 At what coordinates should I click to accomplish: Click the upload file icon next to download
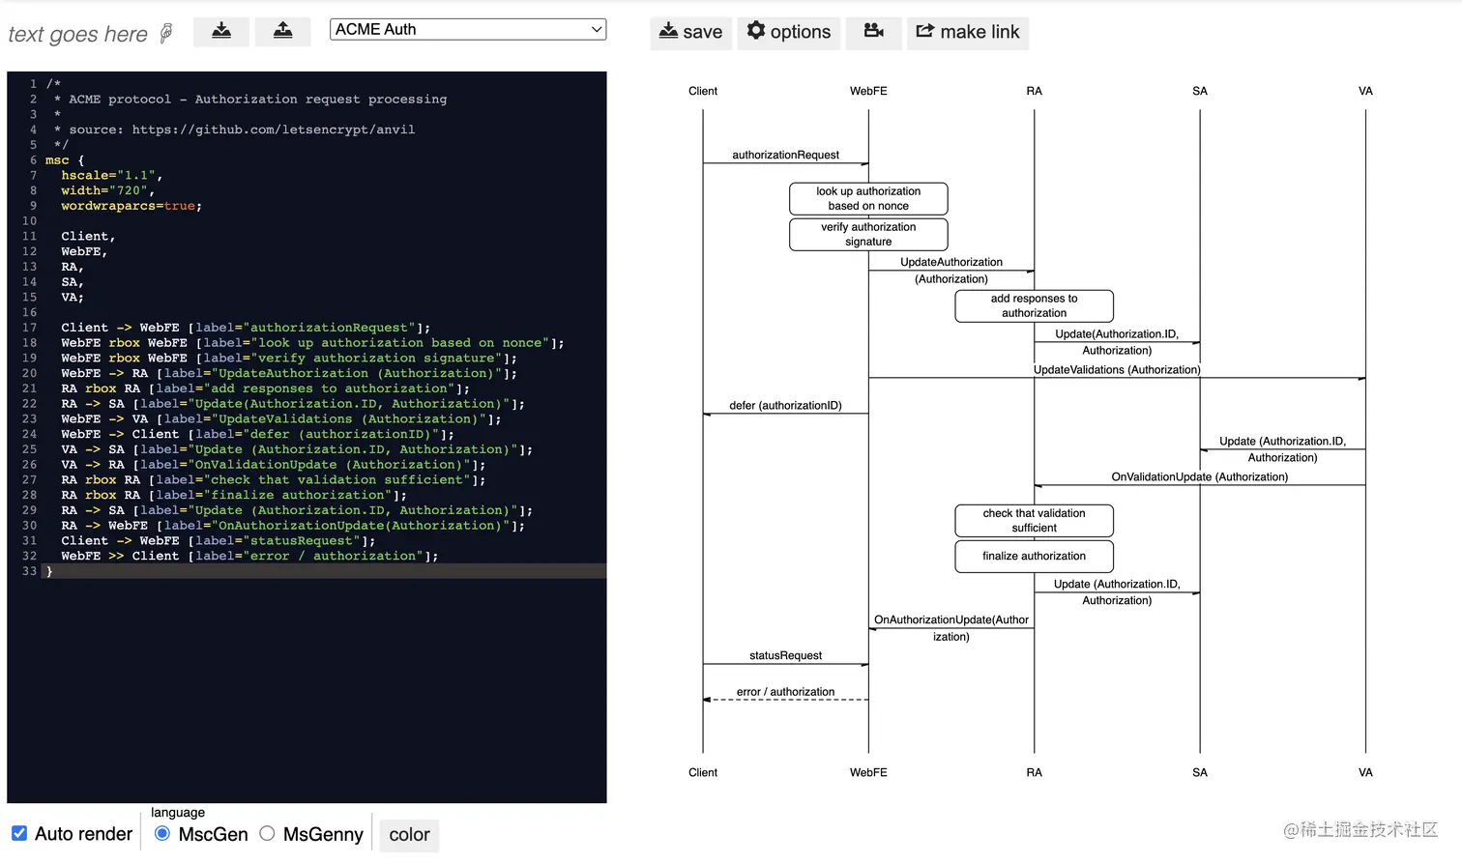pyautogui.click(x=282, y=31)
